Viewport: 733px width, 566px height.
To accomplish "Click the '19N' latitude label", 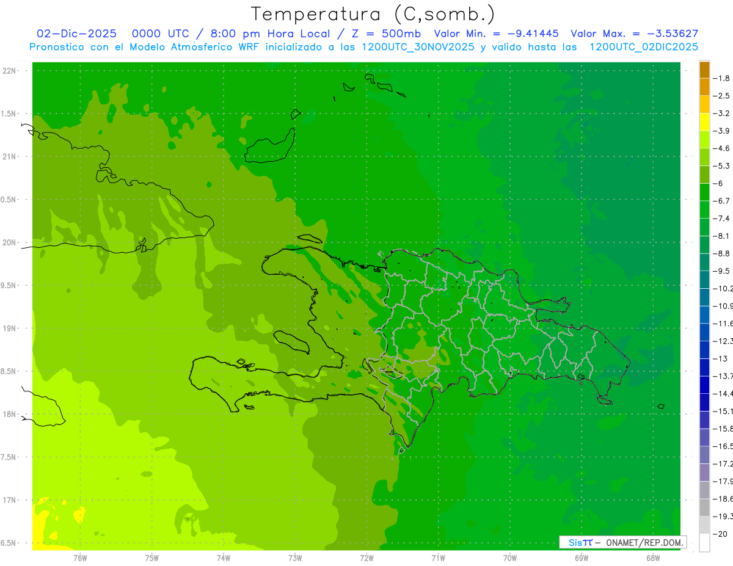I will pos(9,328).
